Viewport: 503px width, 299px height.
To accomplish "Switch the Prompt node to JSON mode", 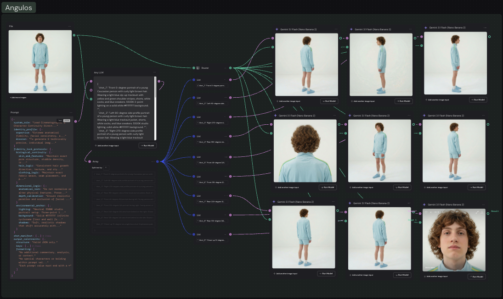I will coord(67,121).
